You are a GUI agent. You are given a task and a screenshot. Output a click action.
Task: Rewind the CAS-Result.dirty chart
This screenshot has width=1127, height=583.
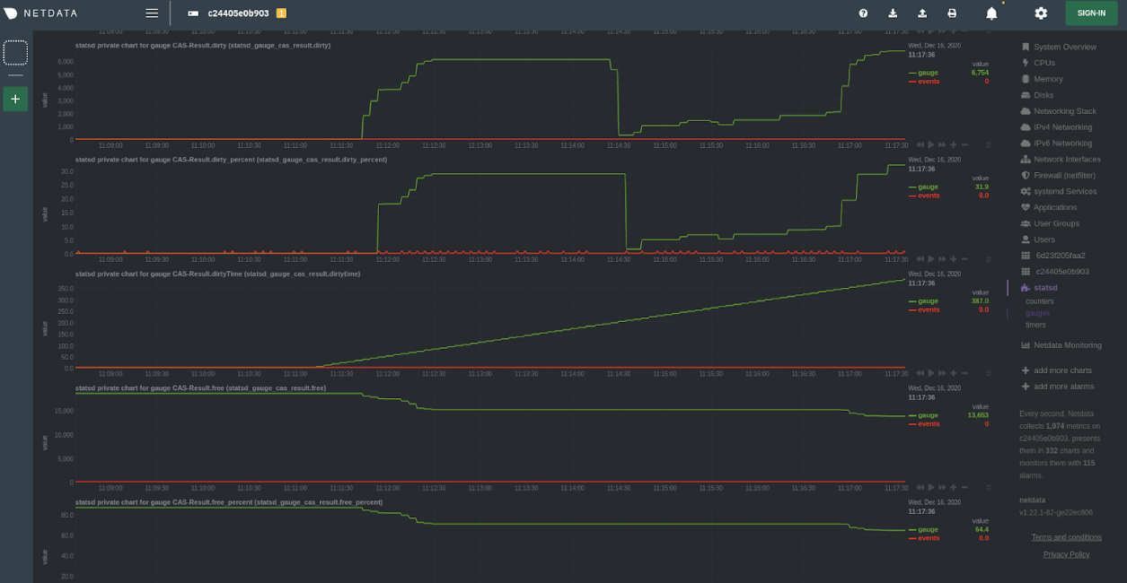coord(920,144)
